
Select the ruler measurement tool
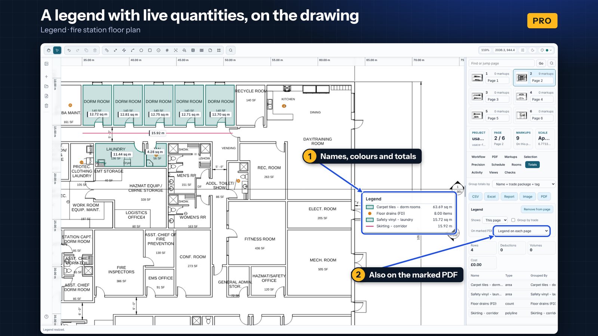coord(107,50)
